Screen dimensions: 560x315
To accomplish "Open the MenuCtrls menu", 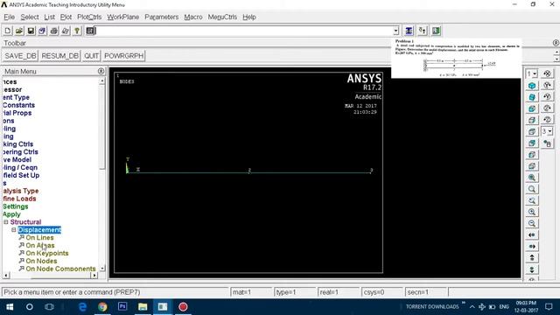I will point(222,17).
